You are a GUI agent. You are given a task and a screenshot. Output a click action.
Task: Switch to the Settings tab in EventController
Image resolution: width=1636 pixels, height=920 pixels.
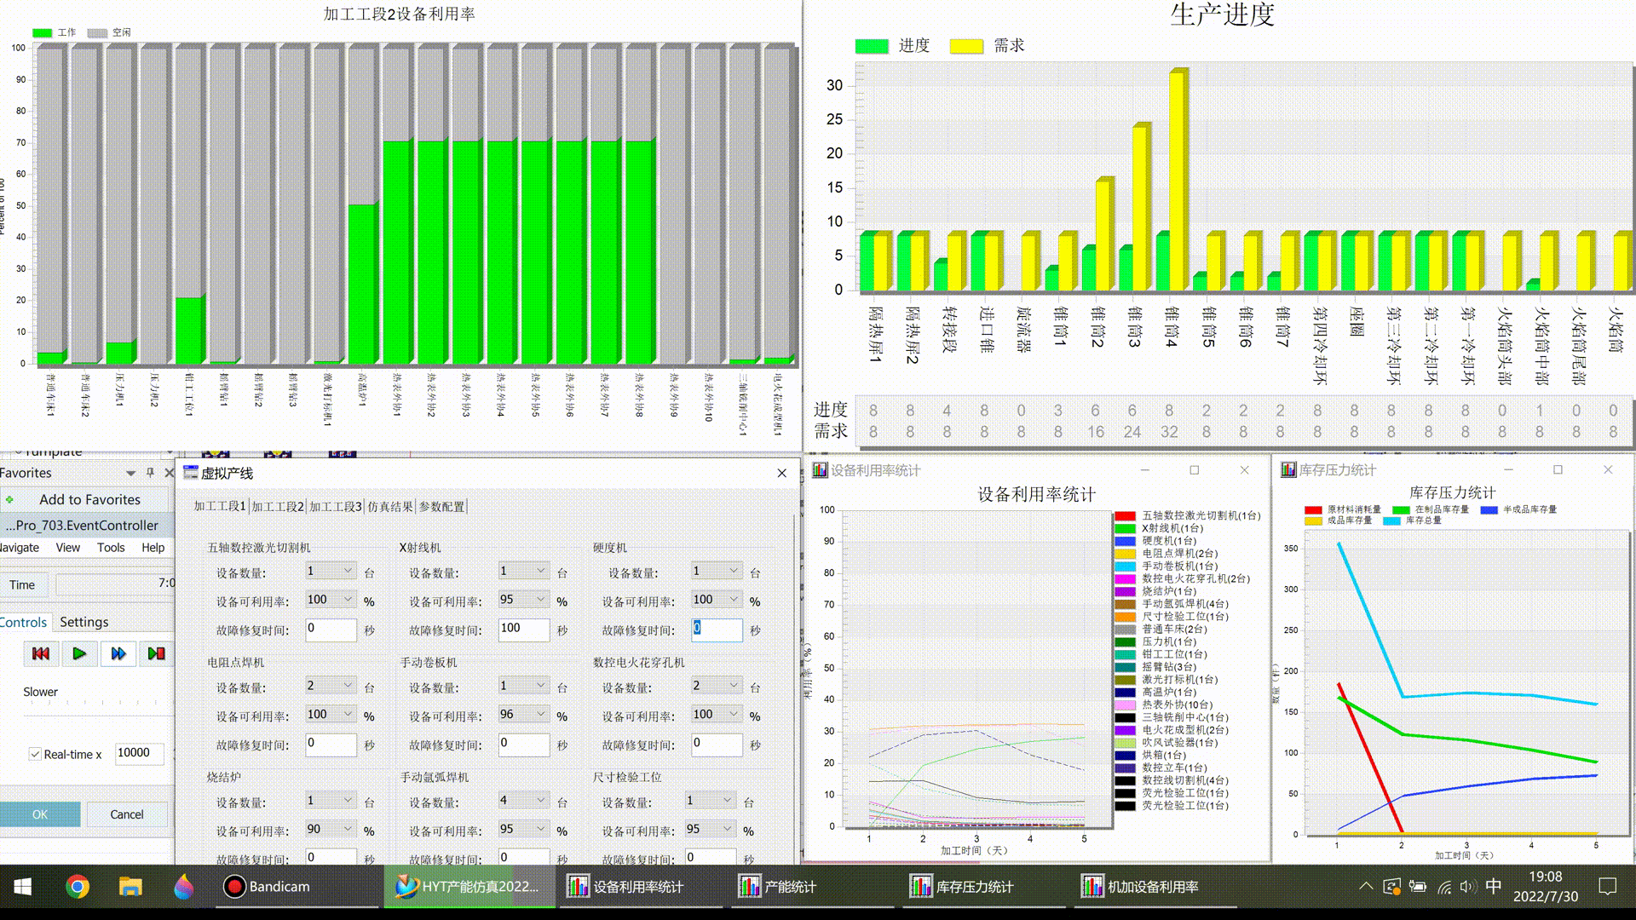84,622
